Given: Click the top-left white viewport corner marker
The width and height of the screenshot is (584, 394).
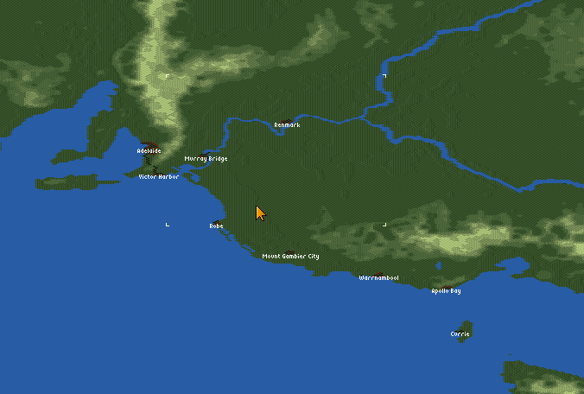Looking at the screenshot, I should pos(168,76).
